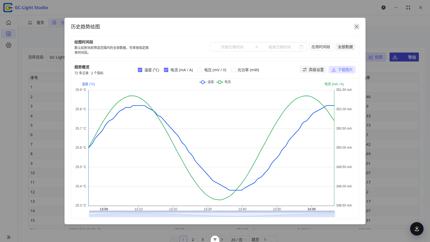Close the 历史趋势绘图 dialog
The height and width of the screenshot is (242, 430).
pos(357,27)
